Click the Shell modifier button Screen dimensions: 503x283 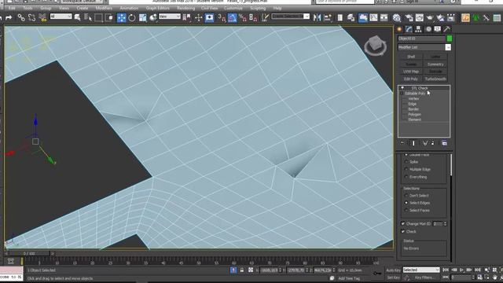[411, 57]
